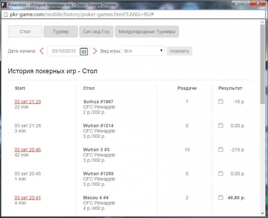Go to previous date with left arrow

tap(42, 51)
